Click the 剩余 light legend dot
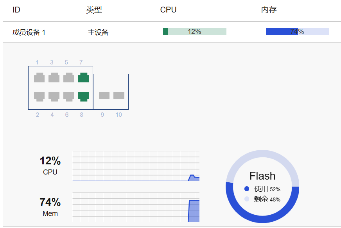Viewport: 341px width, 228px height. [x=246, y=199]
